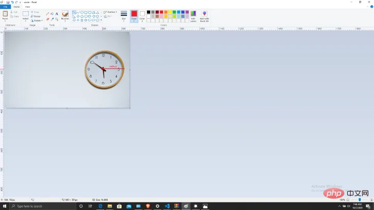
Task: Expand the Paste dropdown arrow
Action: [x=5, y=20]
